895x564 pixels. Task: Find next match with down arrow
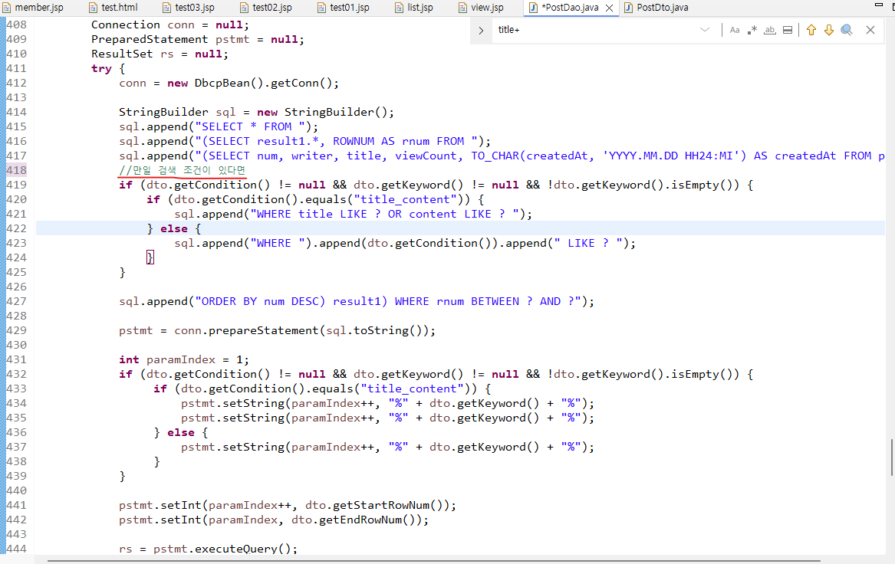[829, 30]
